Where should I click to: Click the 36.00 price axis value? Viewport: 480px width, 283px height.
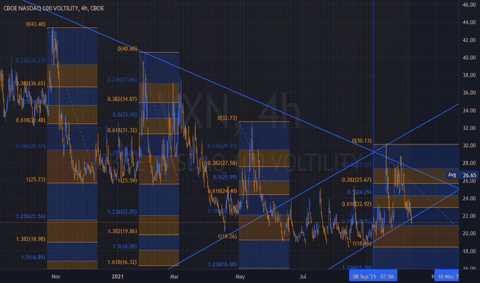coord(469,93)
